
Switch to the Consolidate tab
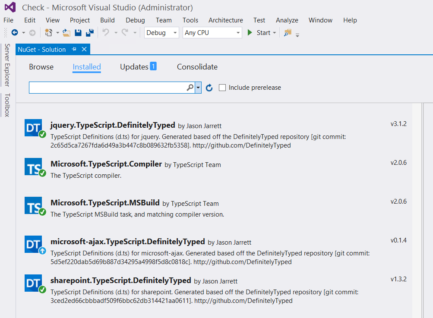197,67
